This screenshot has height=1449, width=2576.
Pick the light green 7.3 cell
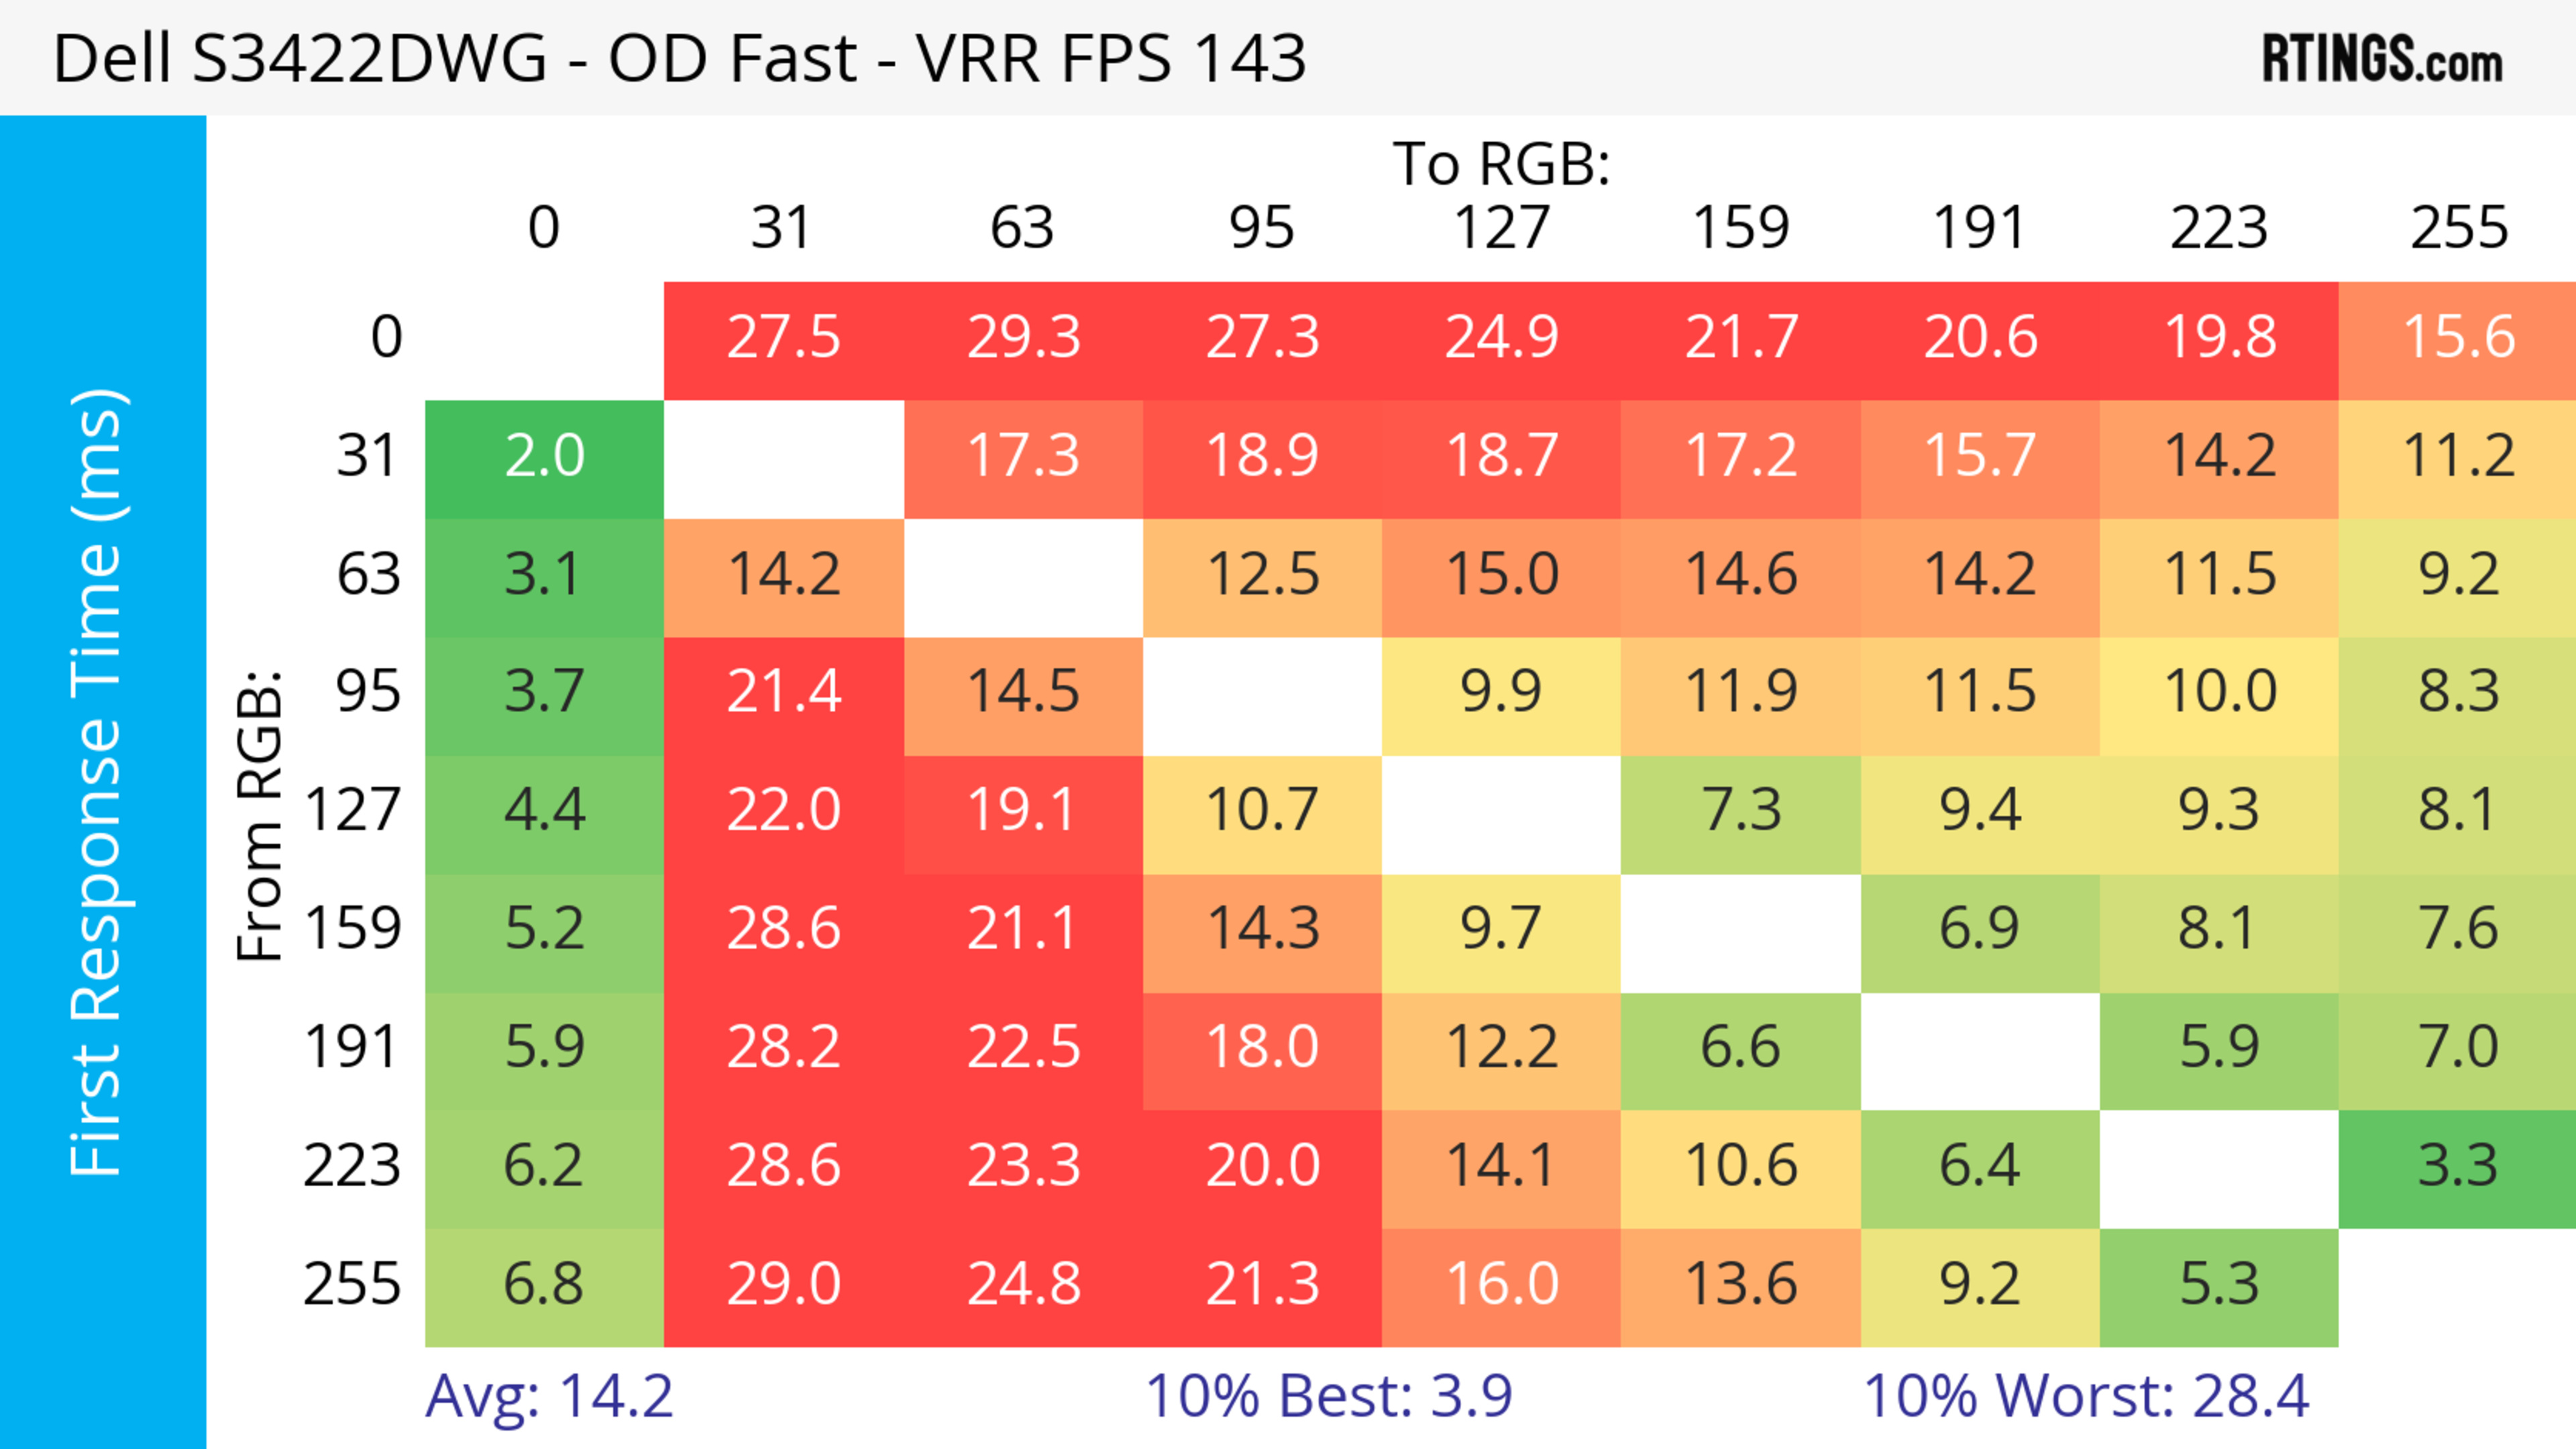(1740, 809)
